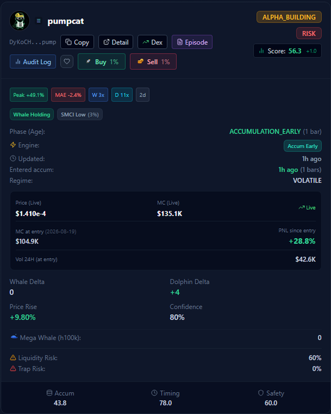Click the VOLATILE regime value
The image size is (331, 414).
coord(307,180)
